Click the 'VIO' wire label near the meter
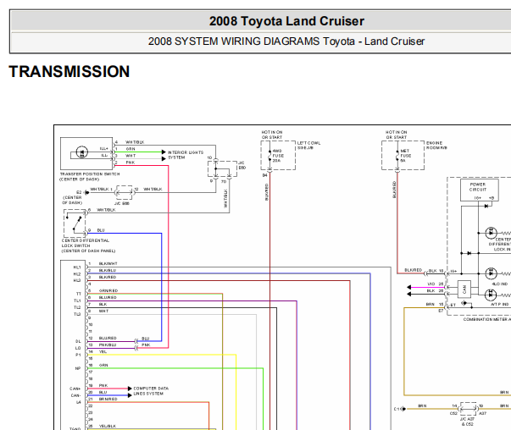Image resolution: width=511 pixels, height=430 pixels. (x=431, y=284)
